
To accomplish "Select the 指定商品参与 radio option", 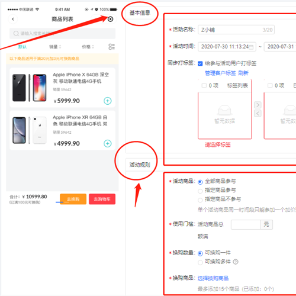I will (200, 191).
